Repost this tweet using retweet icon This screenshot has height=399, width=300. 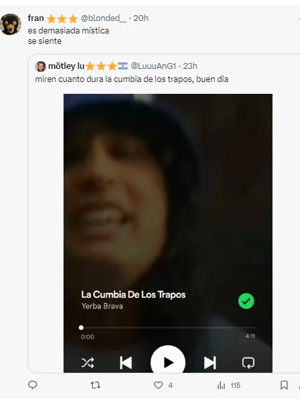tap(95, 385)
